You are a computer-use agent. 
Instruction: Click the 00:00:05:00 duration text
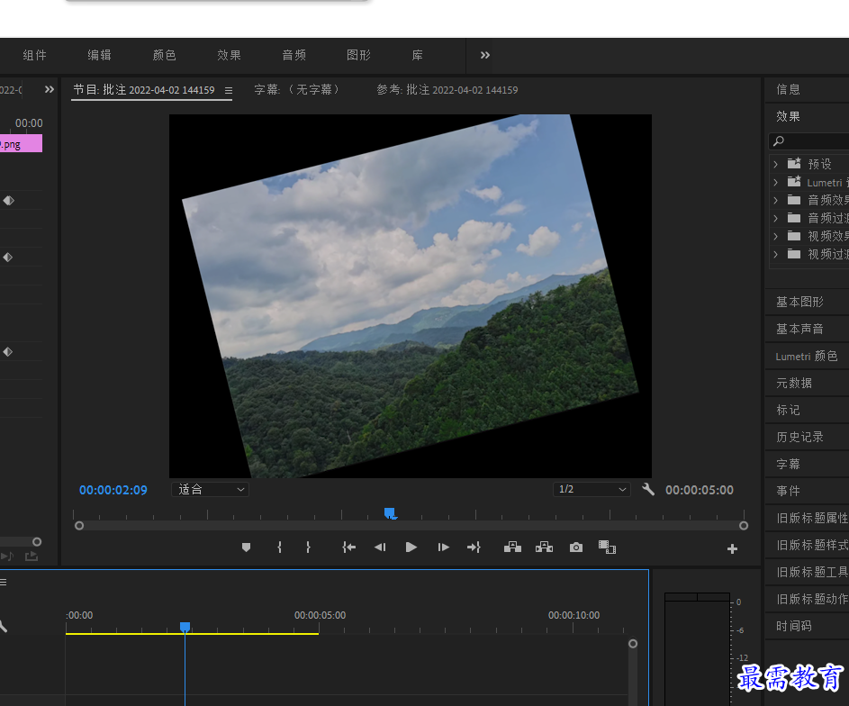pyautogui.click(x=700, y=490)
